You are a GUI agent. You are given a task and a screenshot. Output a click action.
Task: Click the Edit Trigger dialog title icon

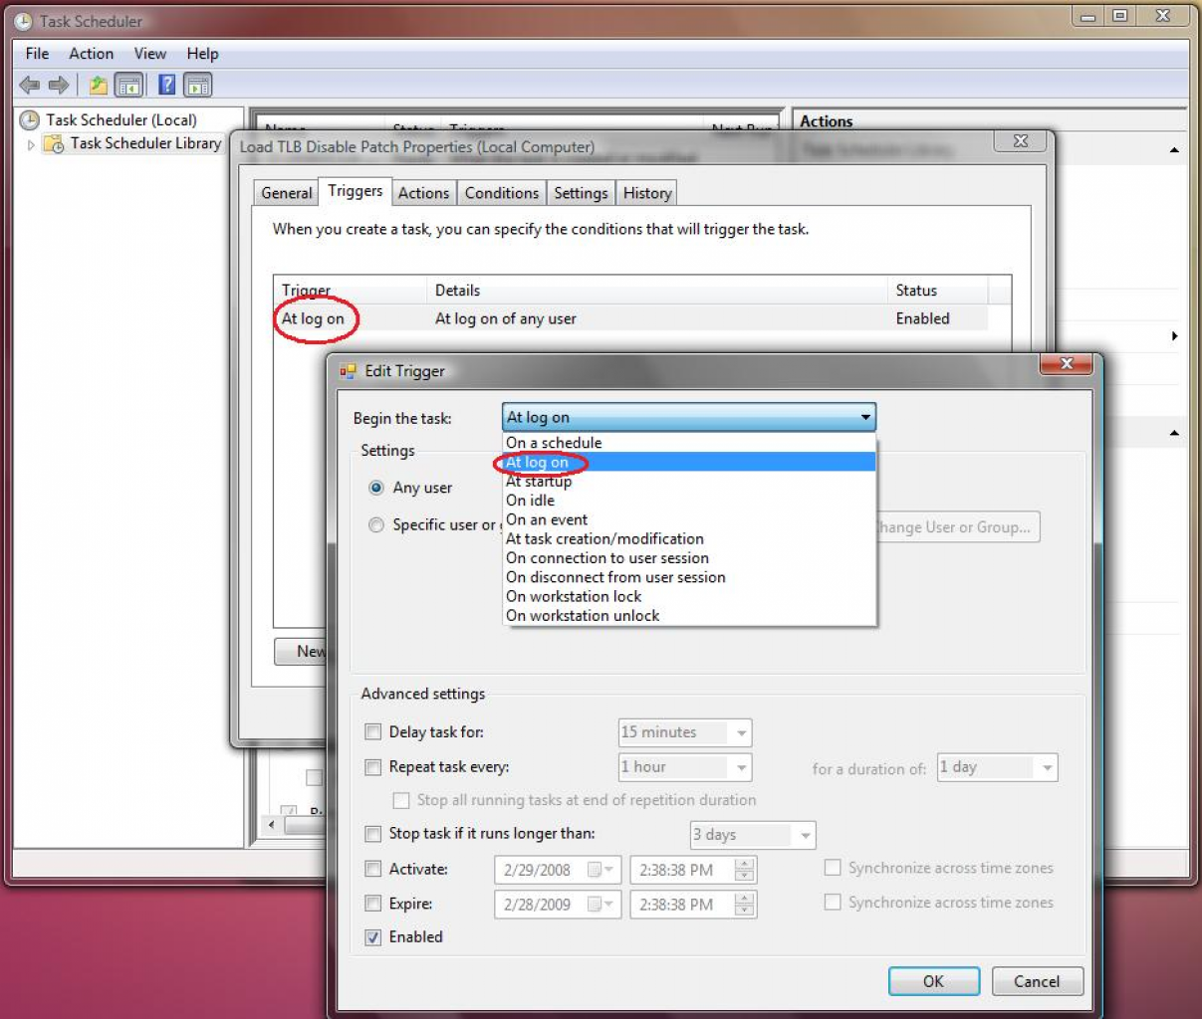coord(348,371)
